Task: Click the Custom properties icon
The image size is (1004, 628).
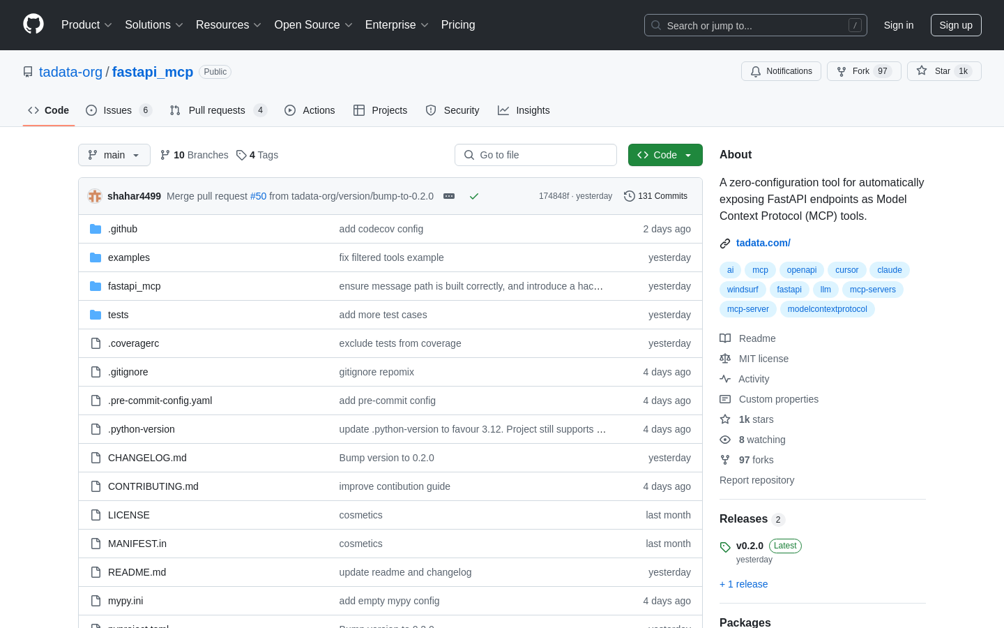Action: pyautogui.click(x=725, y=399)
